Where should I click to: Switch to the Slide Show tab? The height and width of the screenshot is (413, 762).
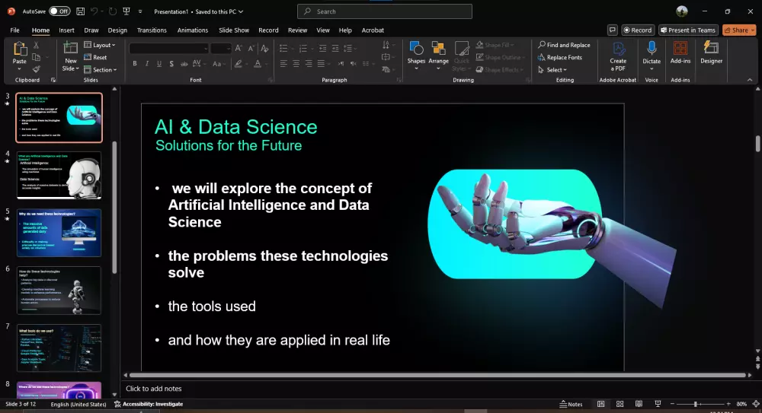[x=234, y=30]
